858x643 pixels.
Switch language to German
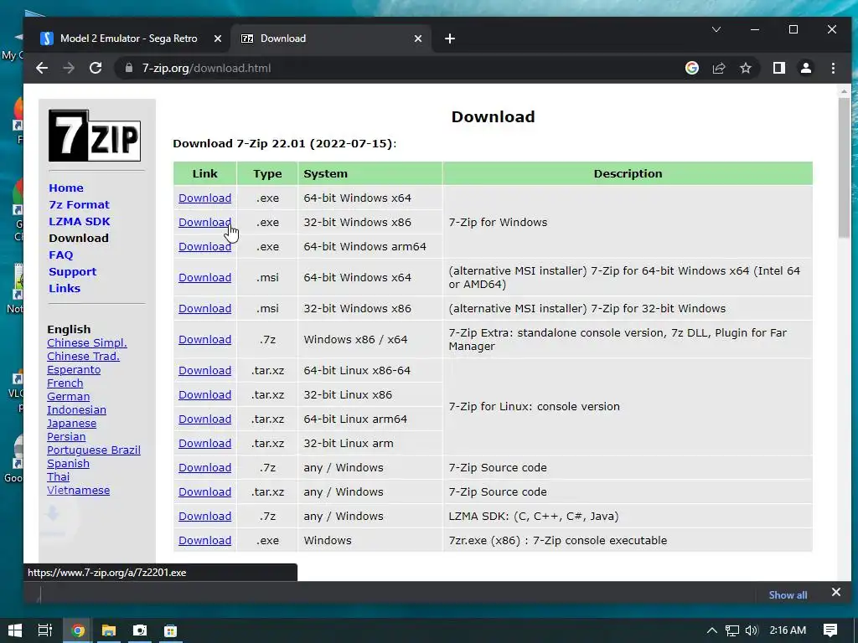(69, 396)
